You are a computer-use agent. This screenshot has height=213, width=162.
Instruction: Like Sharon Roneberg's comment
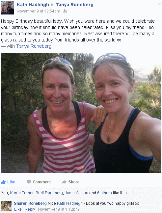18,209
